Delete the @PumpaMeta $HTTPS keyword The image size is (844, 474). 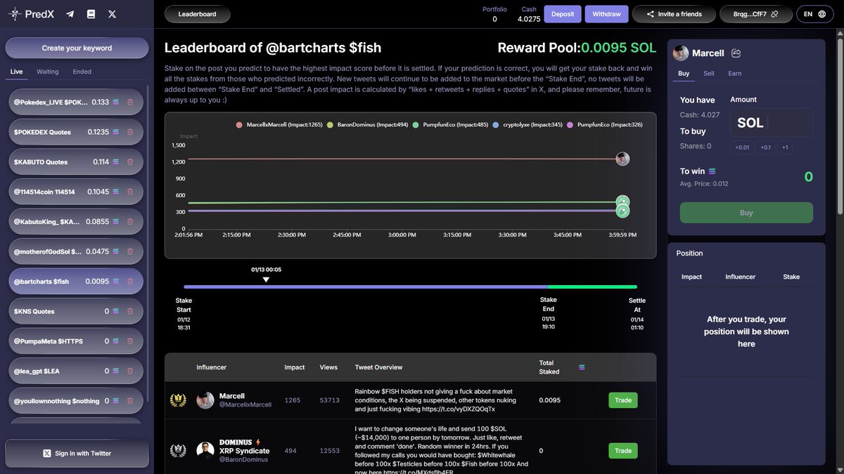(x=130, y=341)
